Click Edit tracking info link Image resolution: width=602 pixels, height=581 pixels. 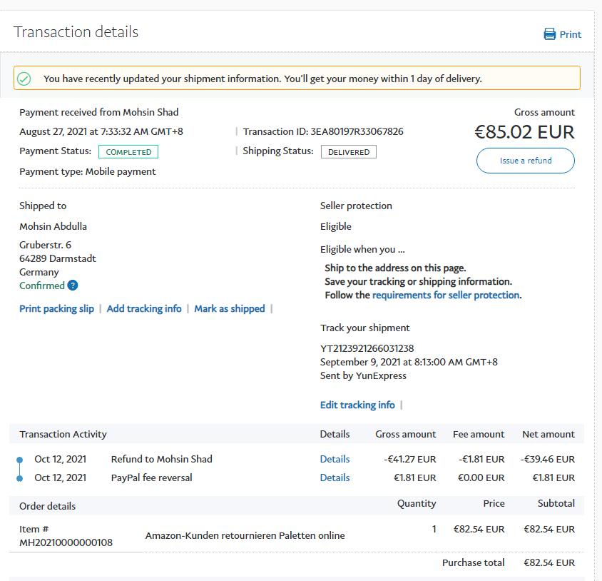(357, 405)
